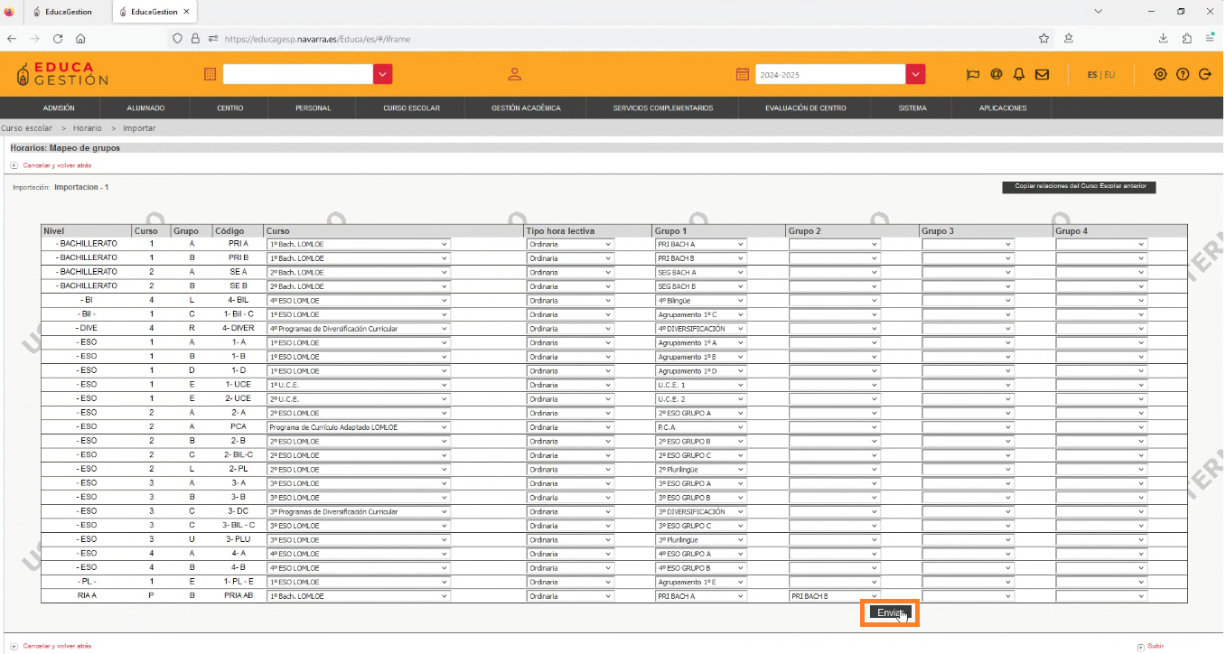Click the browser back arrow
The width and height of the screenshot is (1226, 654).
[x=12, y=39]
